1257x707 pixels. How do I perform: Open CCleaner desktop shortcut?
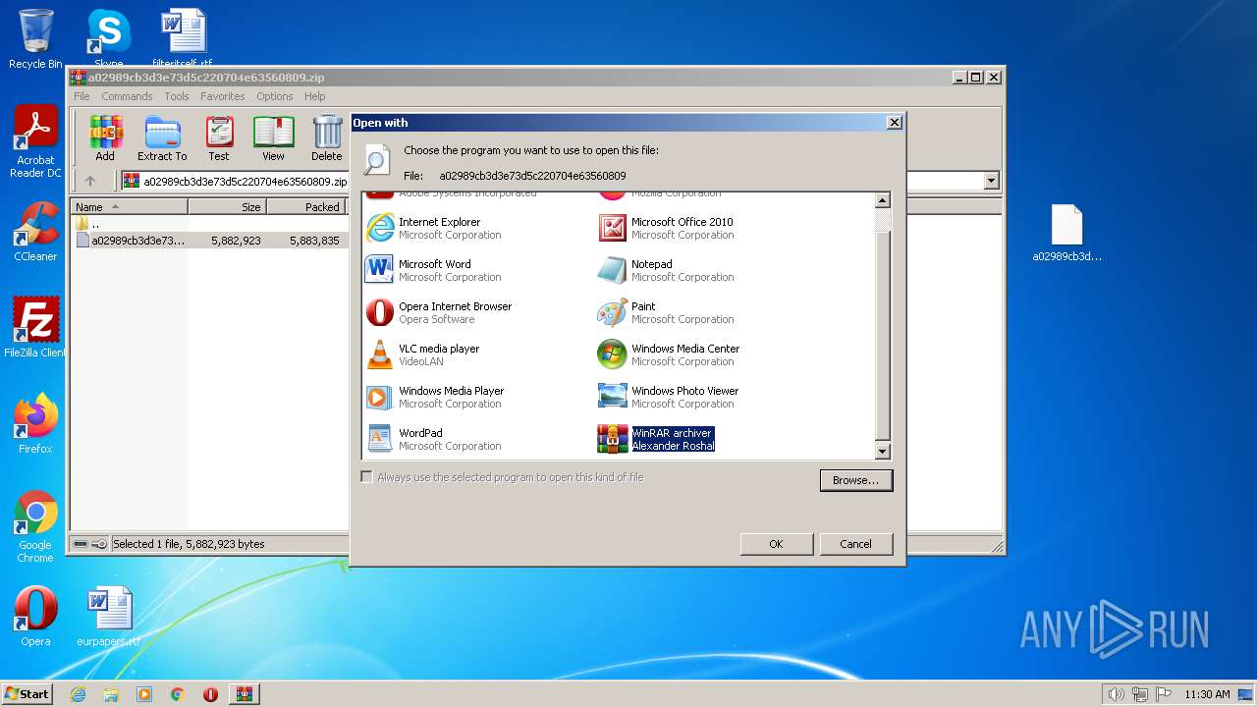(x=35, y=232)
